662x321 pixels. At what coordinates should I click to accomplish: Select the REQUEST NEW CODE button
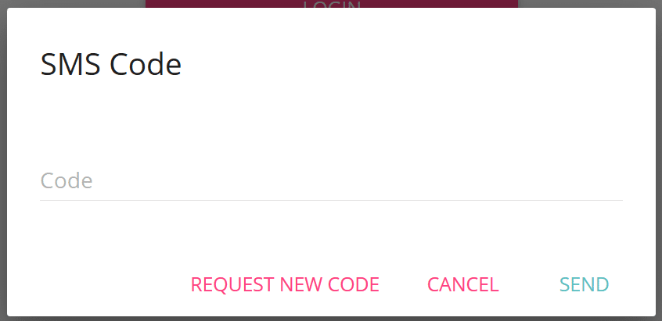285,285
